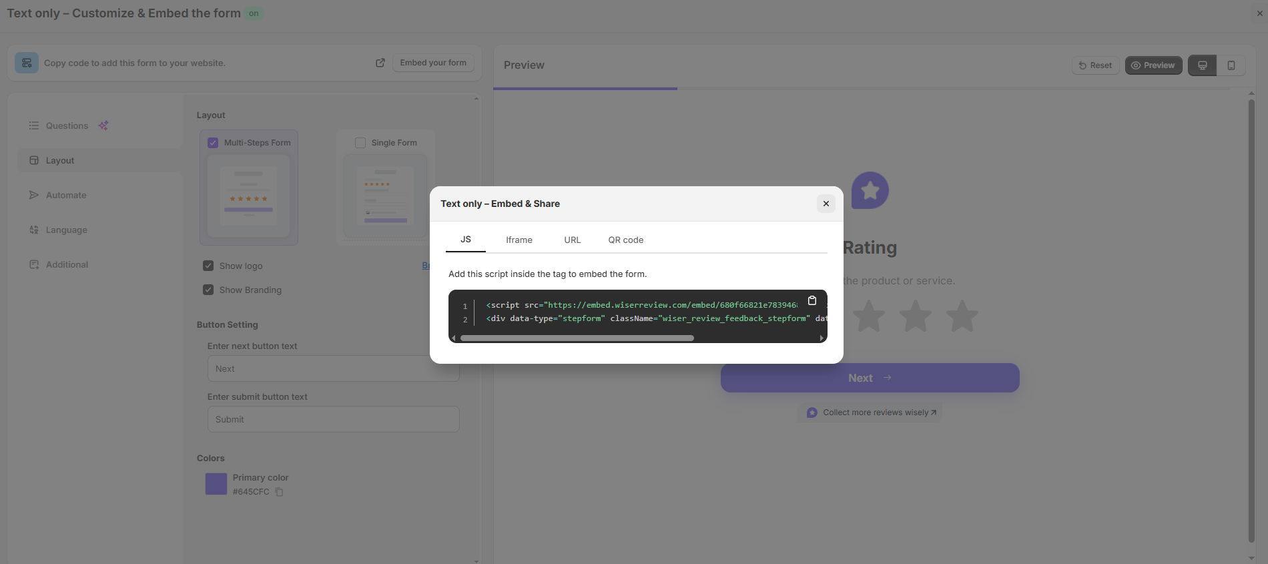Copy the primary color hex code
Image resolution: width=1268 pixels, height=564 pixels.
[x=280, y=492]
